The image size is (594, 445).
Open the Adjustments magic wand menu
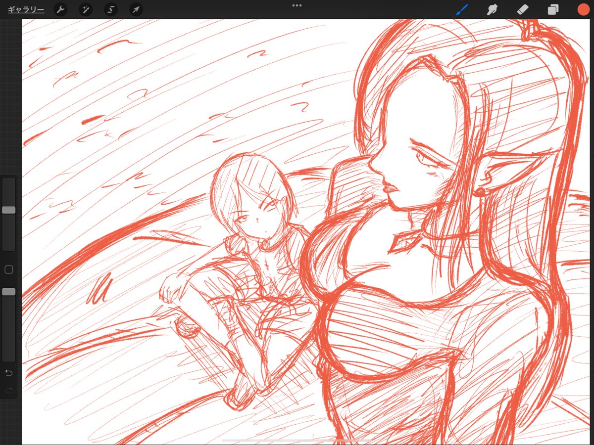coord(86,9)
